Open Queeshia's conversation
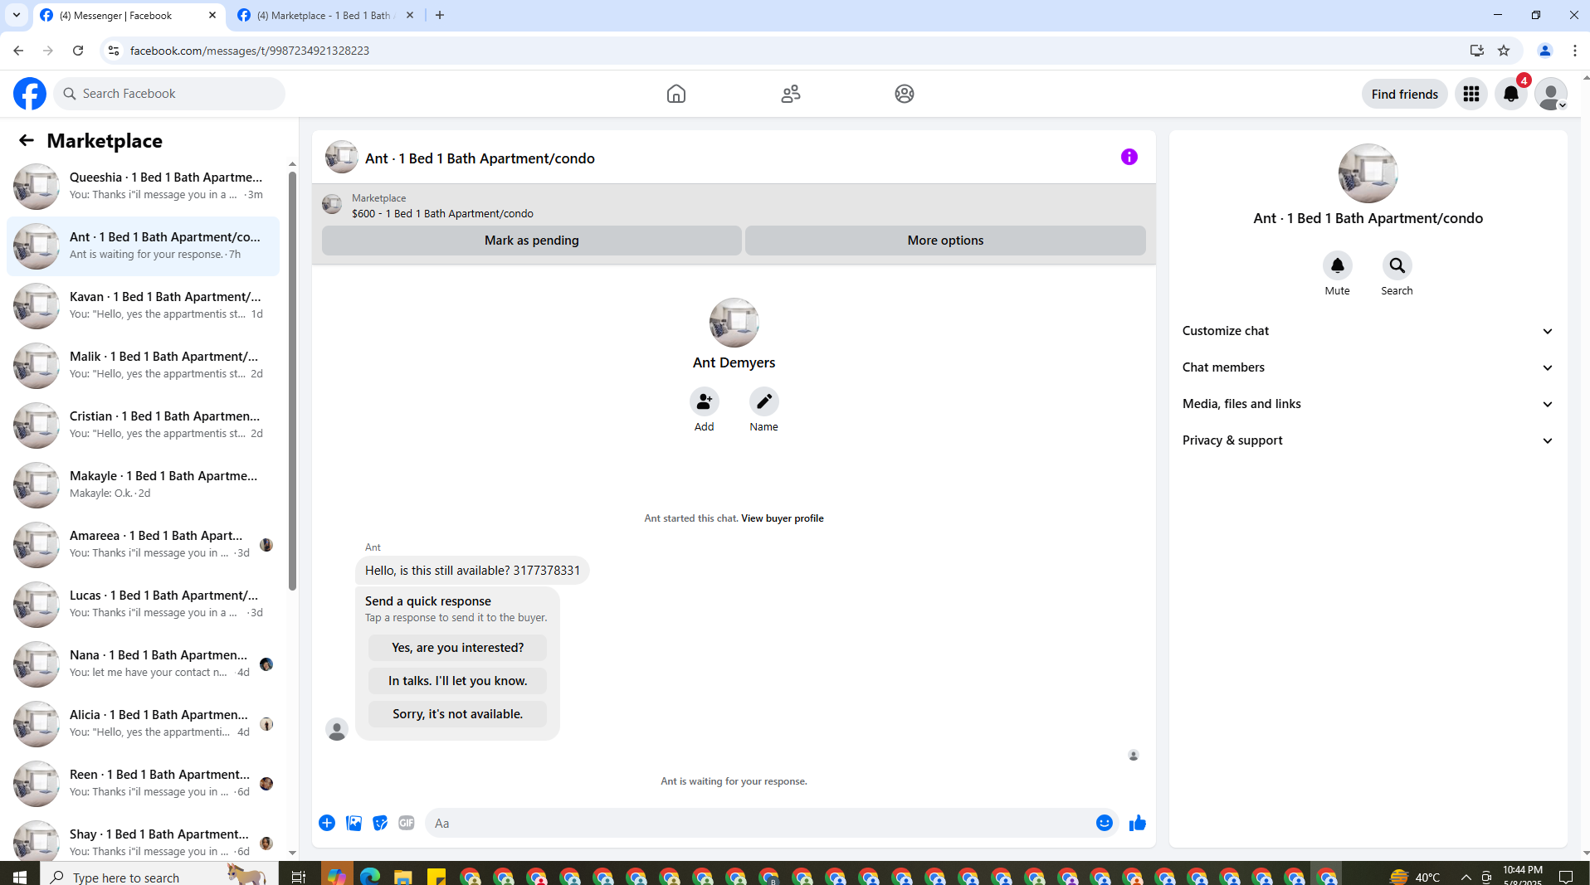Screen dimensions: 1590x885 [x=144, y=186]
